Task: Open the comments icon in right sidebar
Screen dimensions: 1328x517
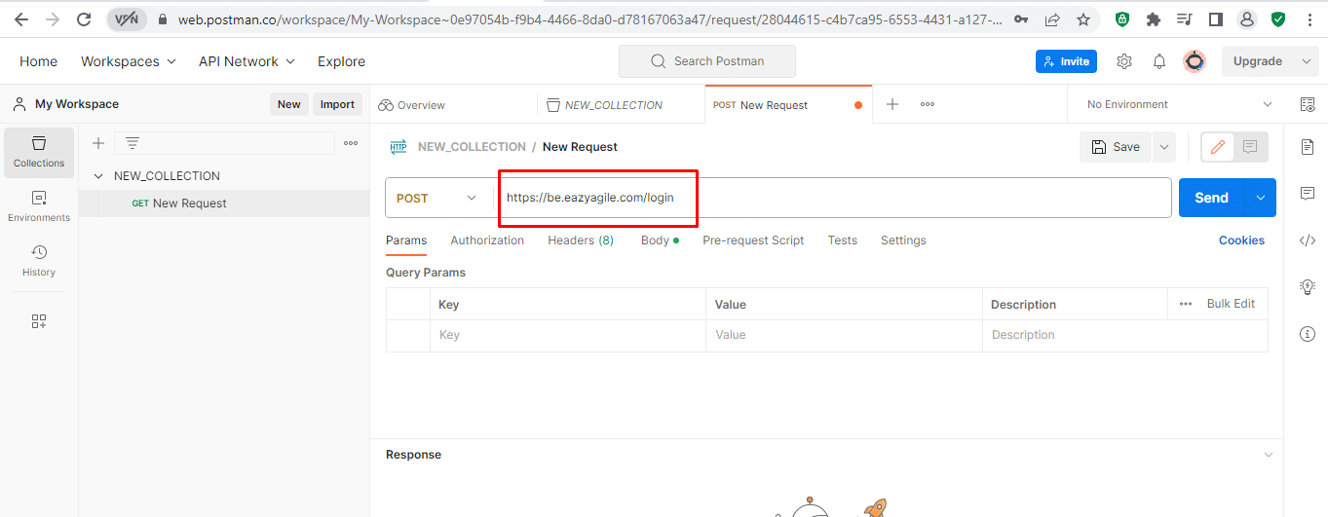Action: point(1308,194)
